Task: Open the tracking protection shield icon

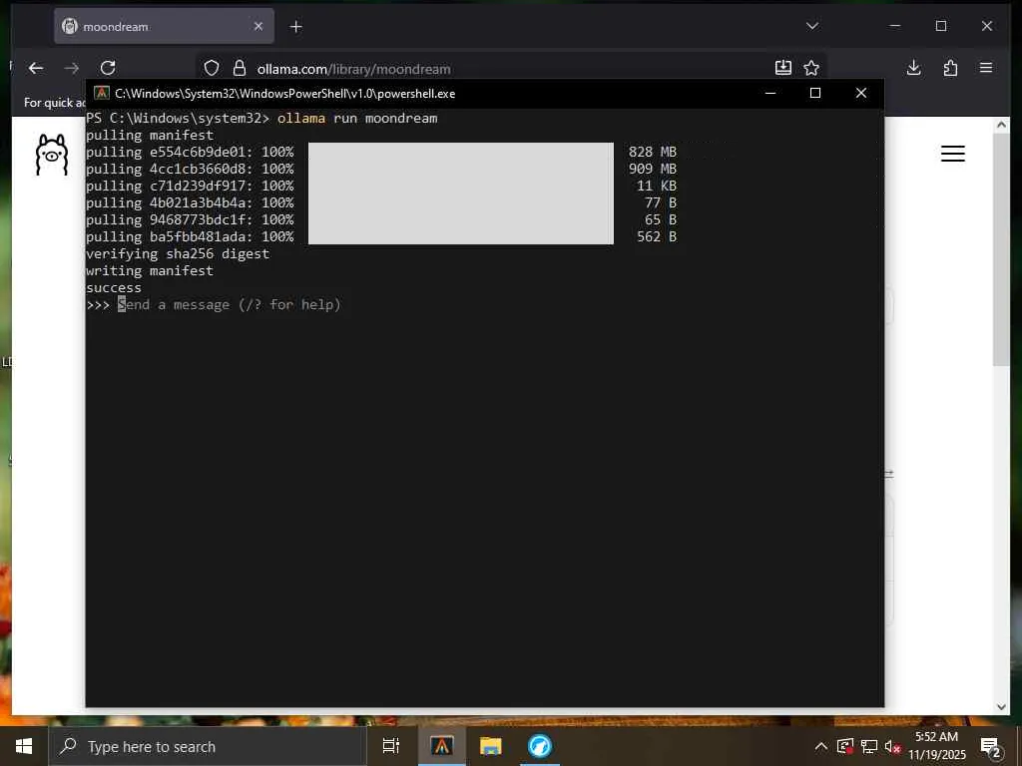Action: 212,69
